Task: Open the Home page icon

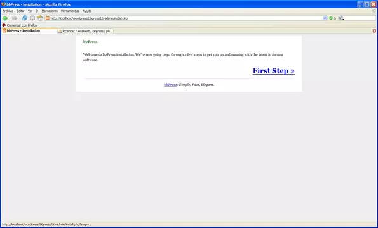Action: (x=40, y=18)
